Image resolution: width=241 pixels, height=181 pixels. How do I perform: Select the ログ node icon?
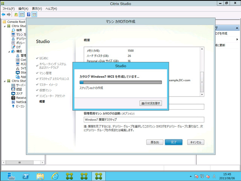tap(14, 47)
